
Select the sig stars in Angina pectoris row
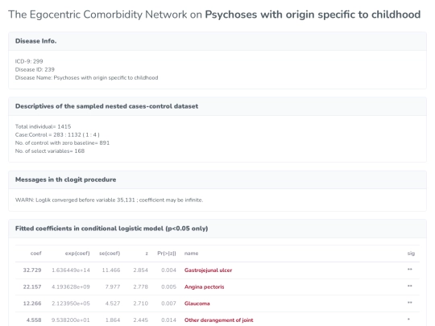(410, 286)
